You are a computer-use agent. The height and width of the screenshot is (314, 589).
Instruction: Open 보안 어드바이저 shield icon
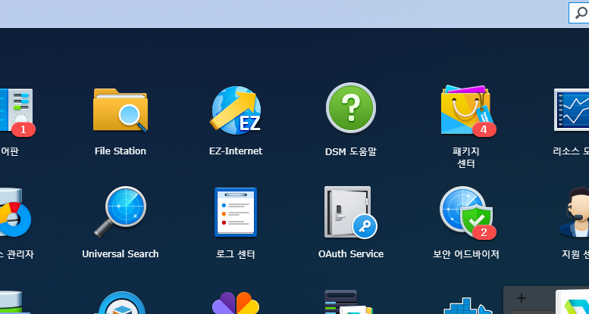tap(465, 212)
